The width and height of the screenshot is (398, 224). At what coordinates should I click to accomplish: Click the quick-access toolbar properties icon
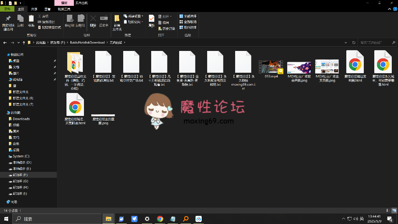click(x=10, y=3)
